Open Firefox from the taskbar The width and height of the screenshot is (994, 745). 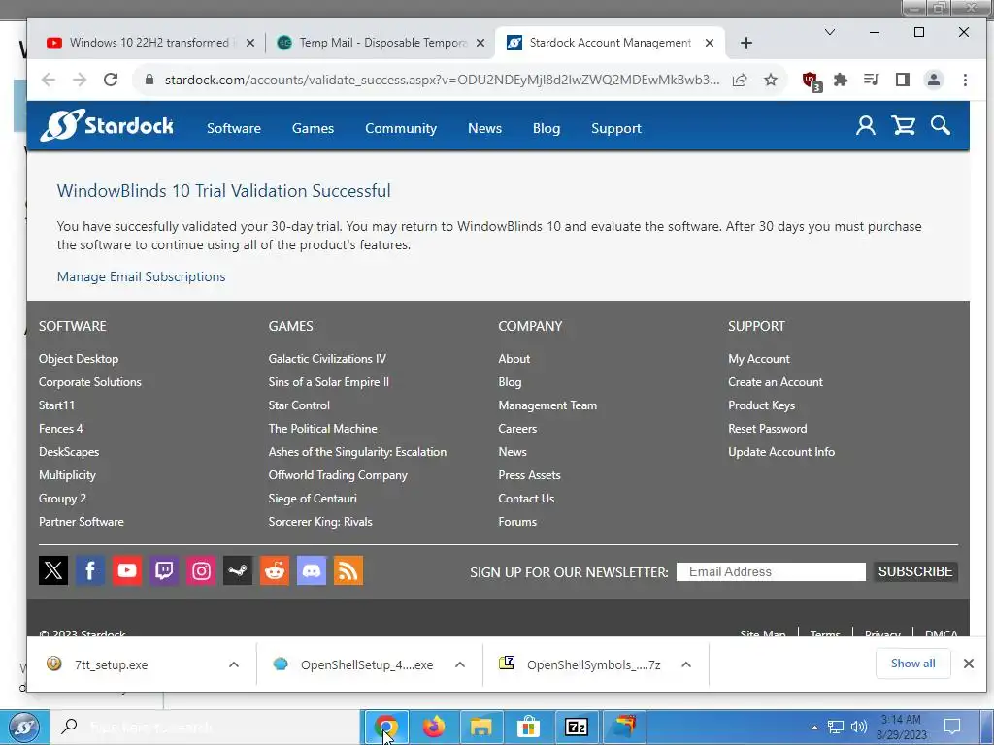point(434,727)
